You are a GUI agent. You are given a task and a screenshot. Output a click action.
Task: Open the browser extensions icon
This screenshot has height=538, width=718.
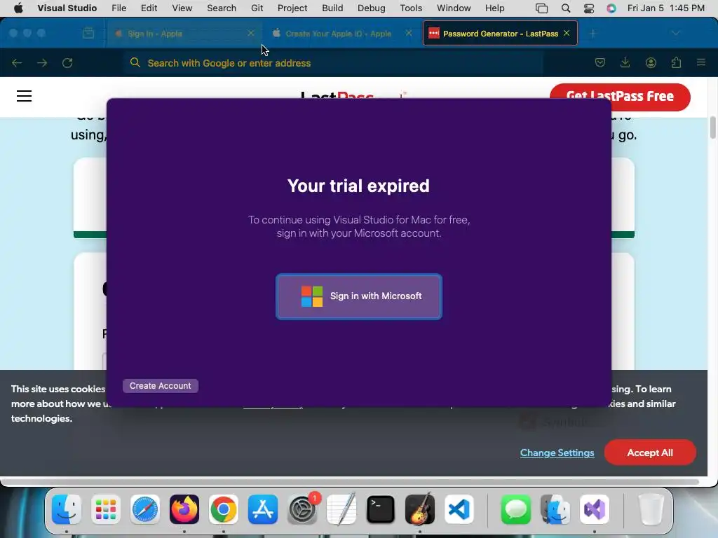point(676,62)
